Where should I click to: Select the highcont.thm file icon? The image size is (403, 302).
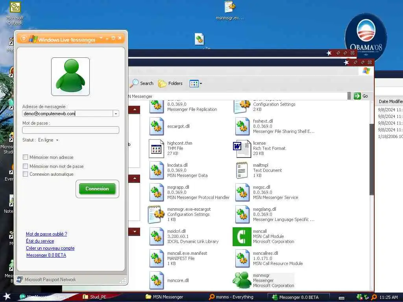click(x=157, y=148)
